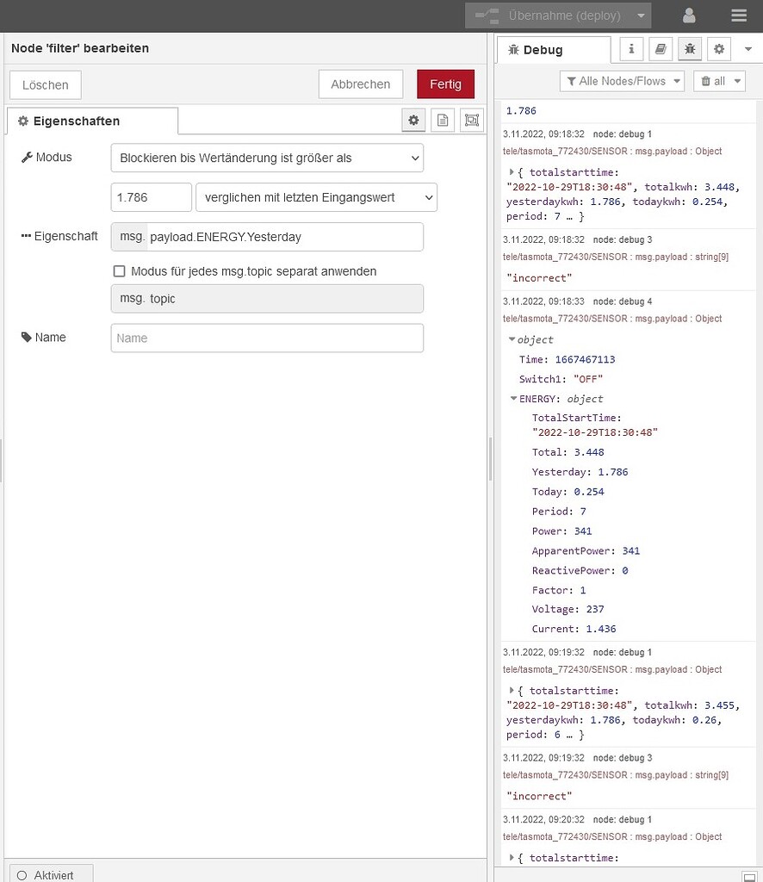Image resolution: width=763 pixels, height=882 pixels.
Task: Click the Fertig button
Action: tap(445, 84)
